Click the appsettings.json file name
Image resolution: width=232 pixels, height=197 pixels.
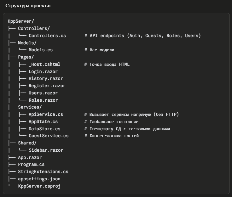pyautogui.click(x=39, y=179)
